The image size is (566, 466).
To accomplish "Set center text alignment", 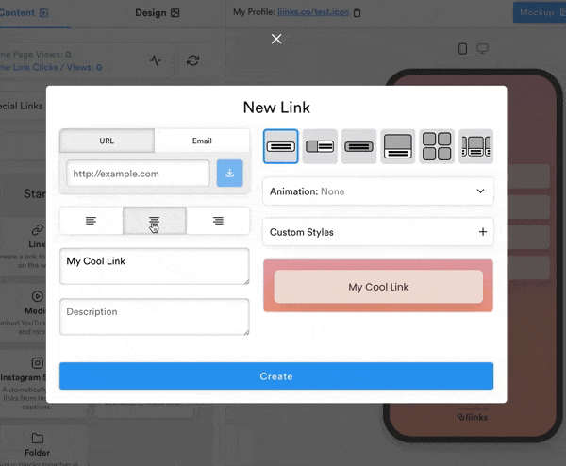I will [x=154, y=221].
